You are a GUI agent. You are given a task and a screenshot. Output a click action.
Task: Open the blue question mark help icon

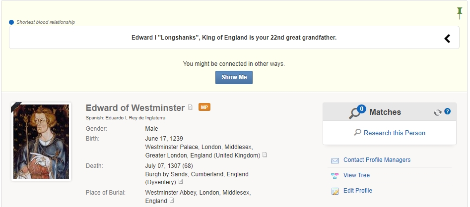tap(447, 111)
